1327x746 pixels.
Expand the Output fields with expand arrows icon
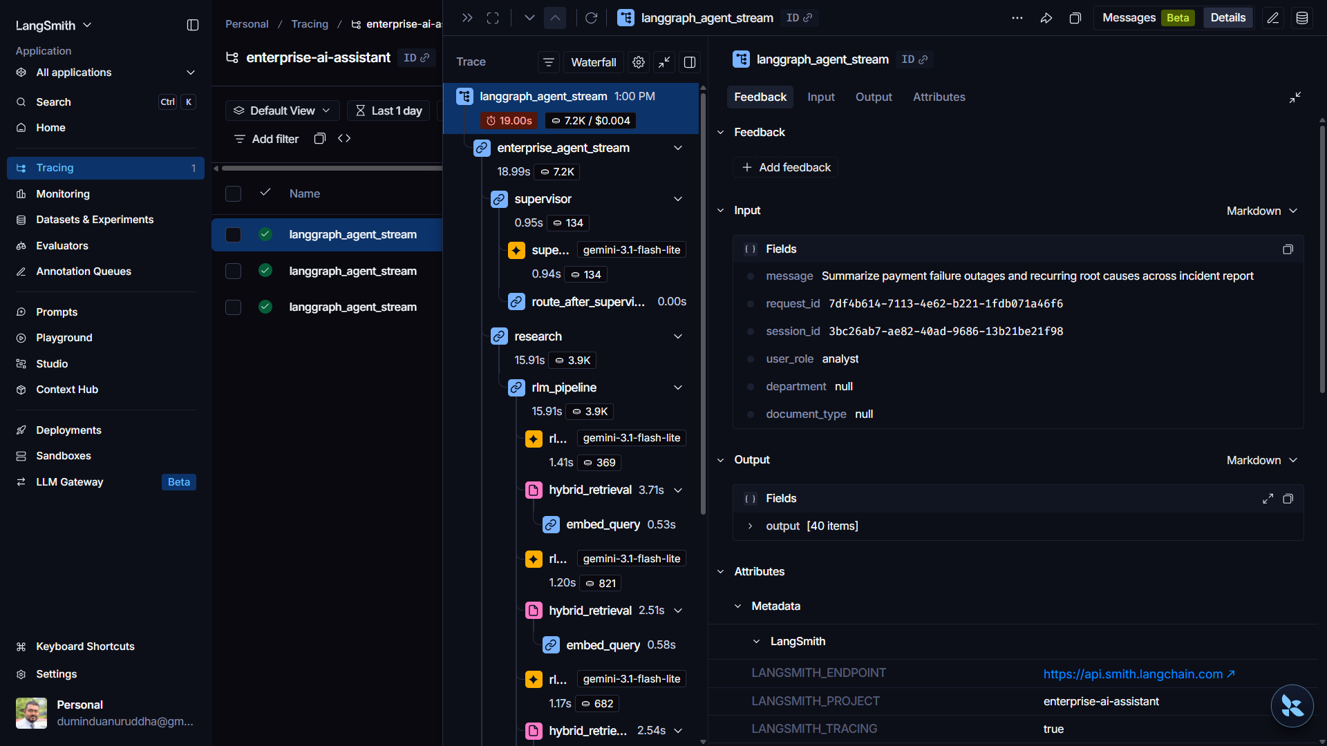click(x=1268, y=499)
